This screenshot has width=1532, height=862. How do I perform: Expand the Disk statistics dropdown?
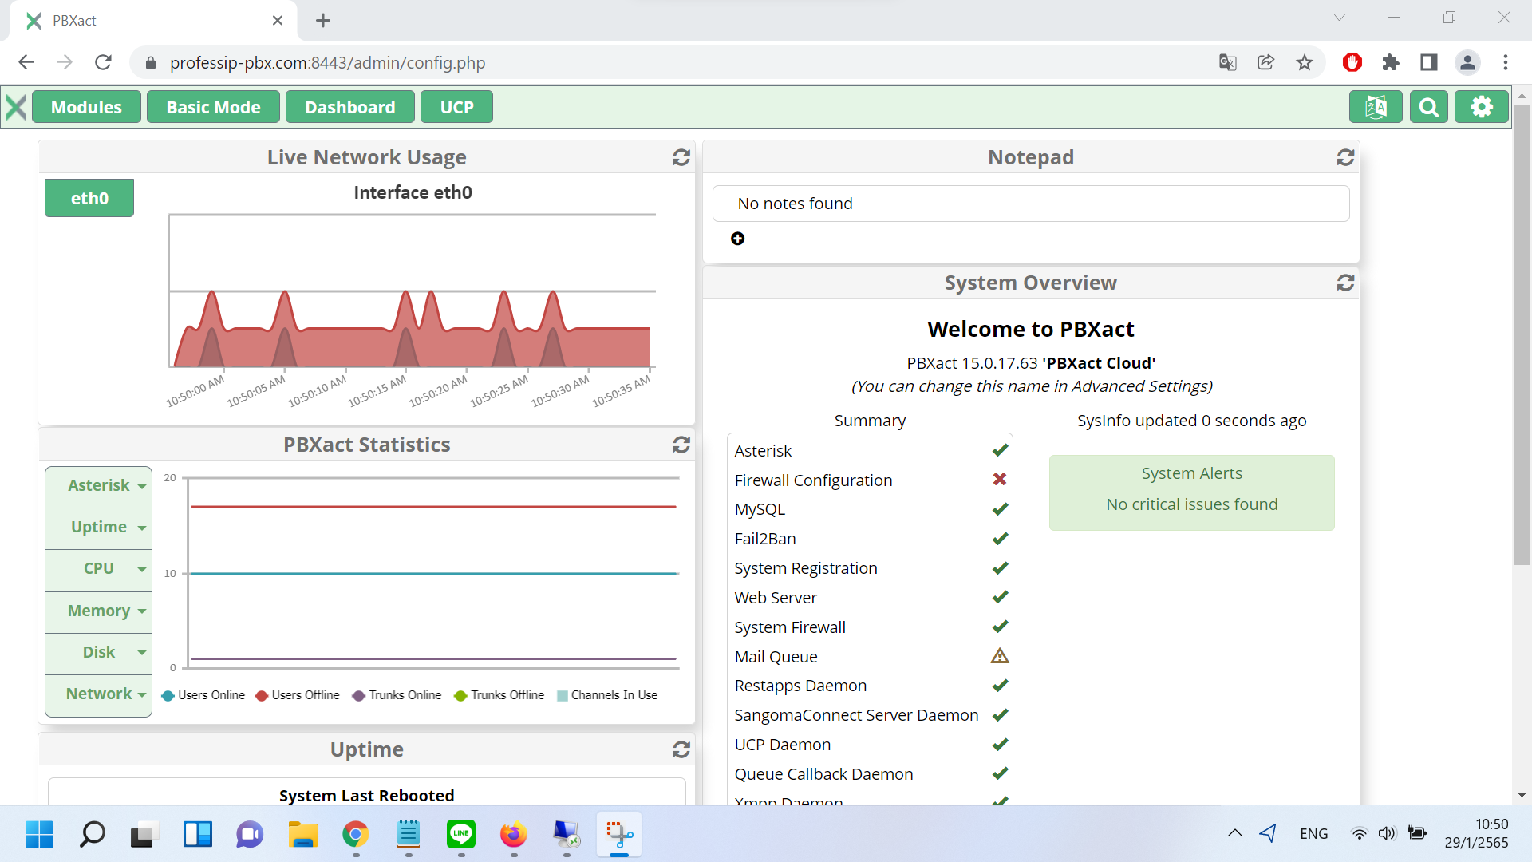(99, 653)
